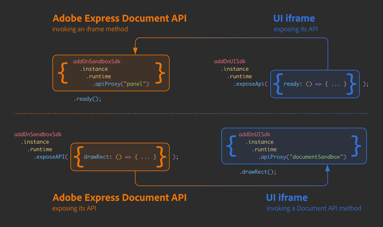Viewport: 383px width, 227px height.
Task: Click the "invoking a Document API method" subtitle
Action: (314, 208)
